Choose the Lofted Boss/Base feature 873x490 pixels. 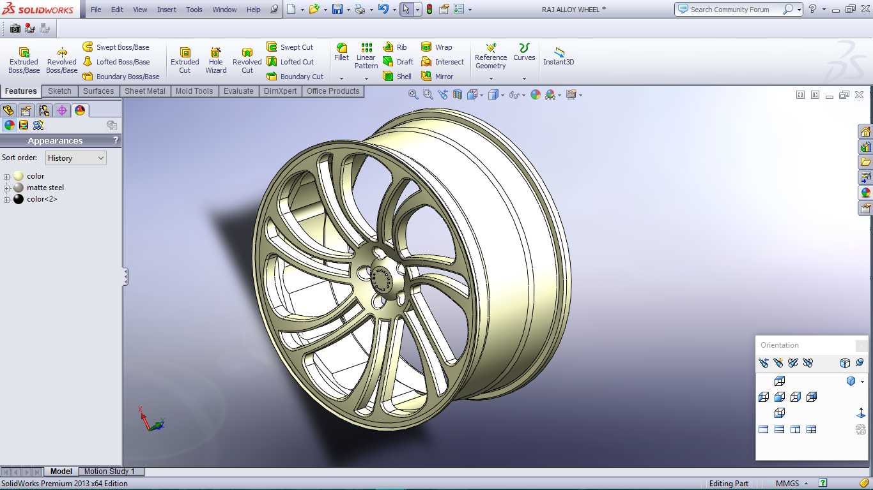[x=116, y=62]
